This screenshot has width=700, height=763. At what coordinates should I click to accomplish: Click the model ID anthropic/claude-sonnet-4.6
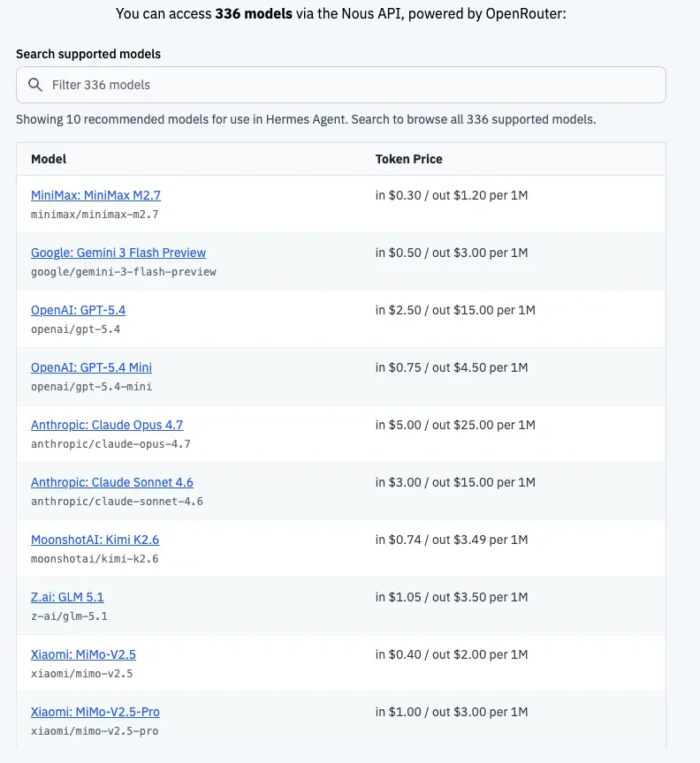pos(117,502)
